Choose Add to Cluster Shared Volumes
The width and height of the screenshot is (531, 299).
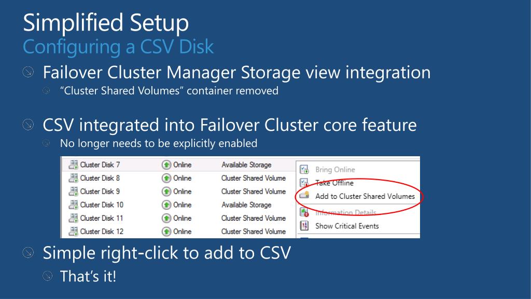coord(365,196)
